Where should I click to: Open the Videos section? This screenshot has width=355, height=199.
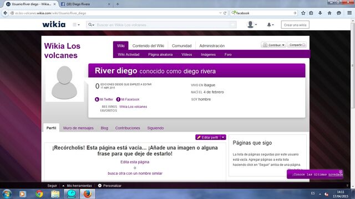tap(186, 54)
